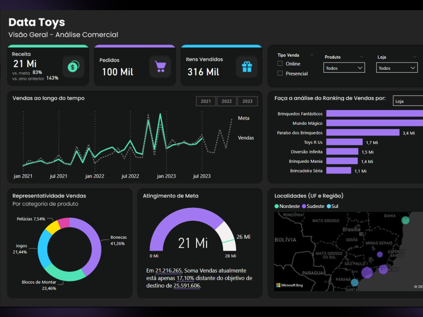This screenshot has width=423, height=317.
Task: Filter chart to year 2022
Action: (x=227, y=101)
